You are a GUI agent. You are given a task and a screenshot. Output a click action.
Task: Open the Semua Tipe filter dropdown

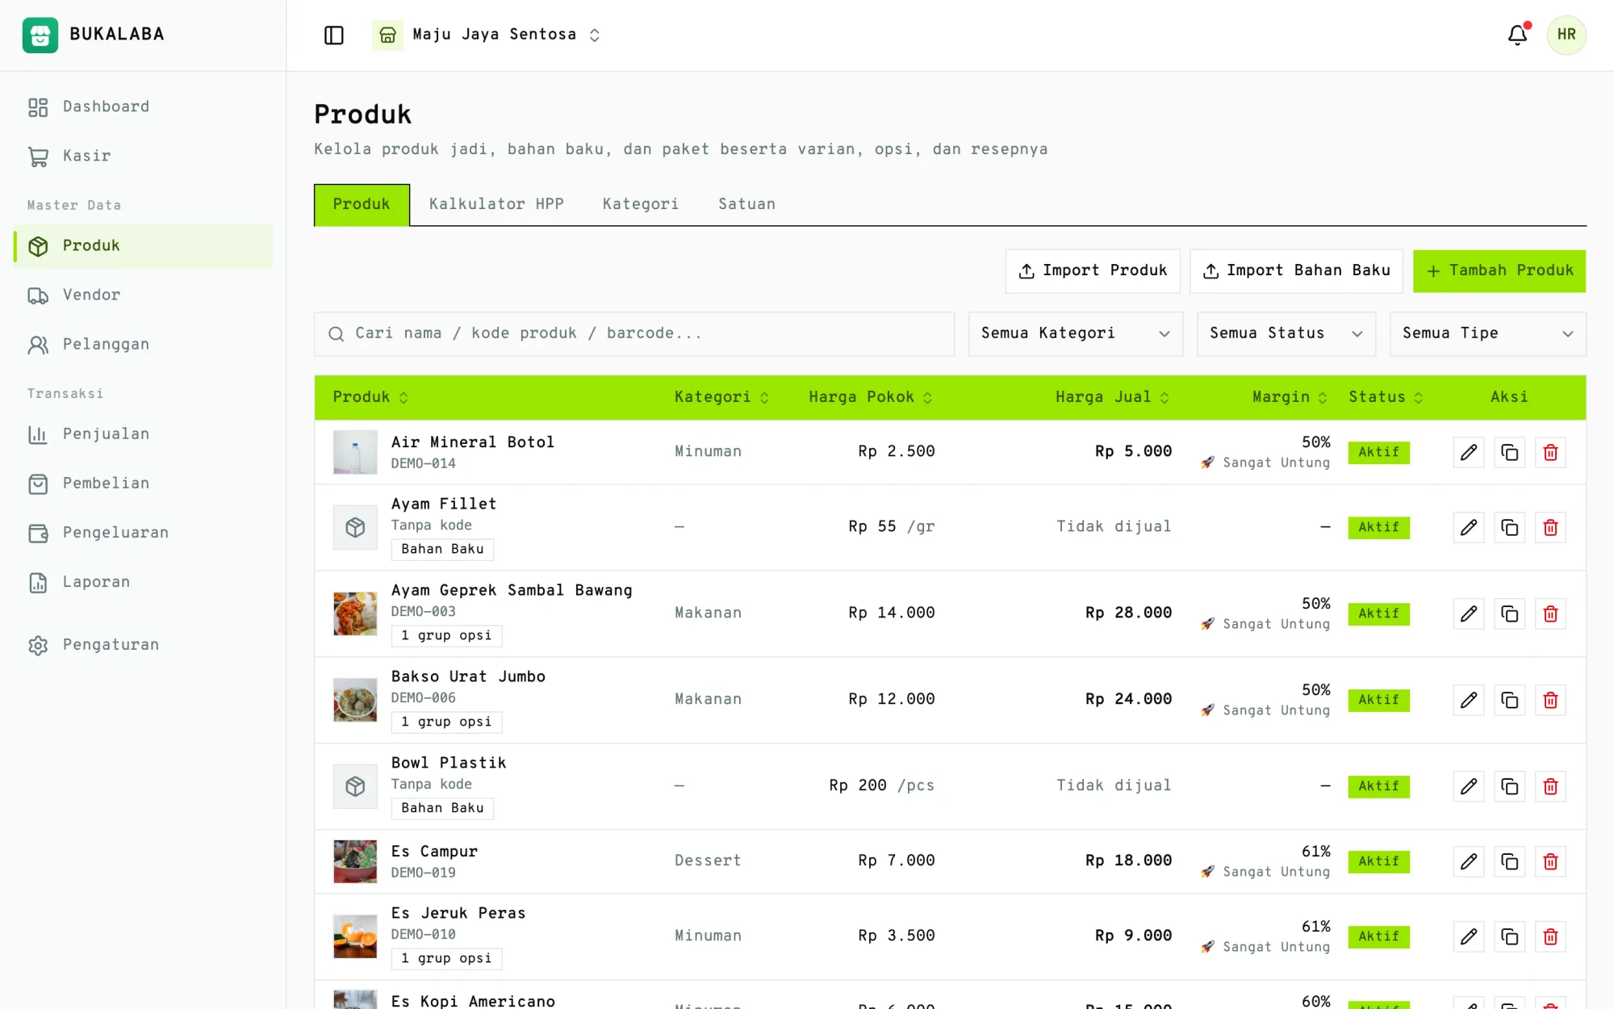(x=1487, y=333)
